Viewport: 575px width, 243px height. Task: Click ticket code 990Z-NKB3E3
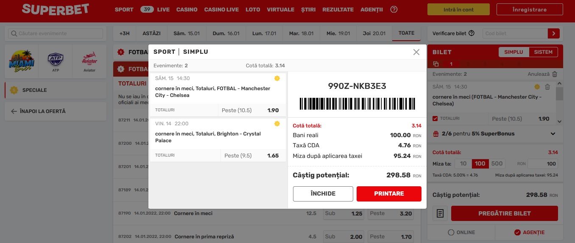[357, 86]
